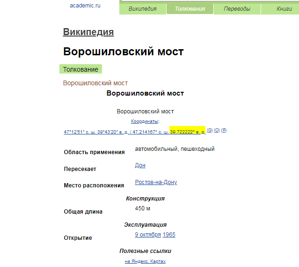Screen dimensions: 299x267
Task: Click the large Ворошиловский мост page title
Action: 124,52
